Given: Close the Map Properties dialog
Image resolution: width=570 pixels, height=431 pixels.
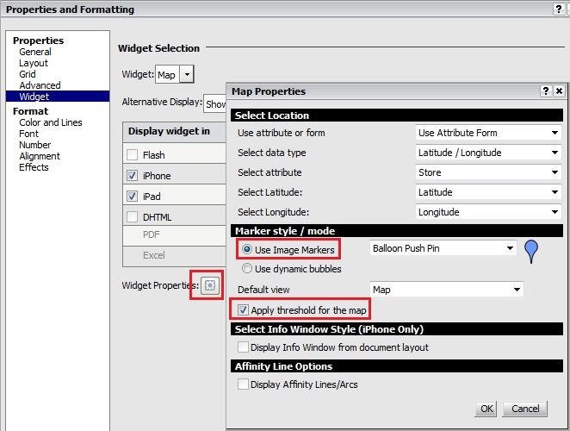Looking at the screenshot, I should click(x=559, y=91).
